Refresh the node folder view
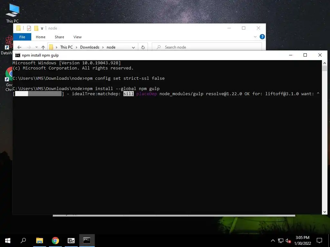Viewport: 330px width, 247px height. tap(143, 47)
